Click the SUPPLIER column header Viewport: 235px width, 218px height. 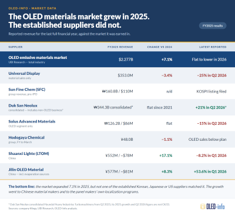(x=15, y=47)
